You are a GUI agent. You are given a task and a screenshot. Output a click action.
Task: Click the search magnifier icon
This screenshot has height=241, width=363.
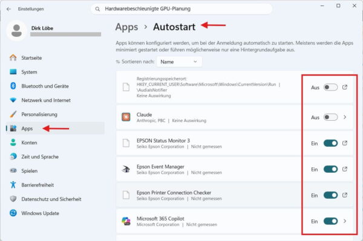tap(97, 9)
